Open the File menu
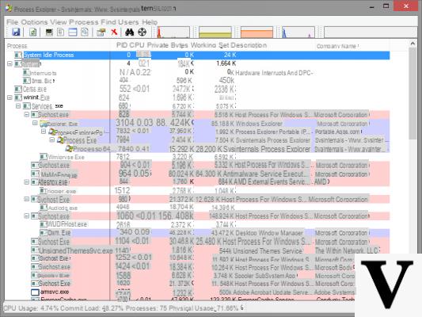This screenshot has width=422, height=317. [13, 22]
